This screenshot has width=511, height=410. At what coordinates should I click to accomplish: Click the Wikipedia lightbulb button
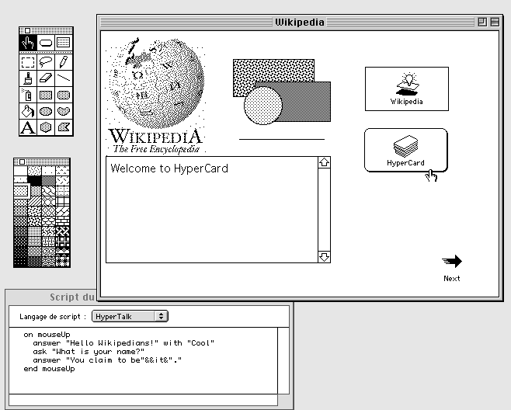click(407, 89)
